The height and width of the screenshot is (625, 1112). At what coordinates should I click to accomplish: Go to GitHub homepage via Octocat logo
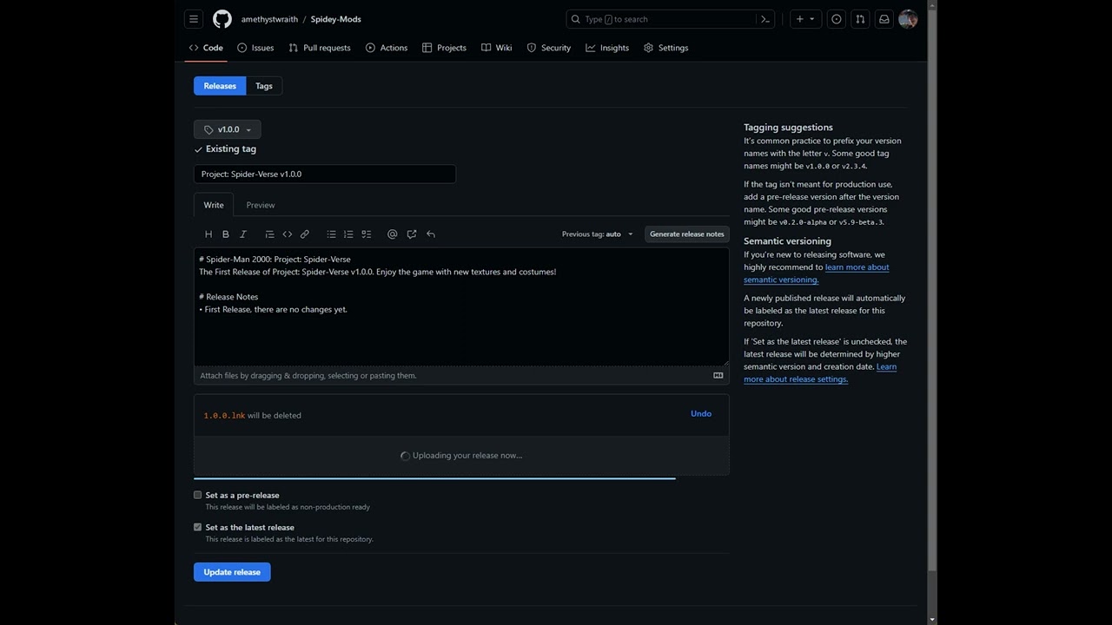pyautogui.click(x=222, y=19)
